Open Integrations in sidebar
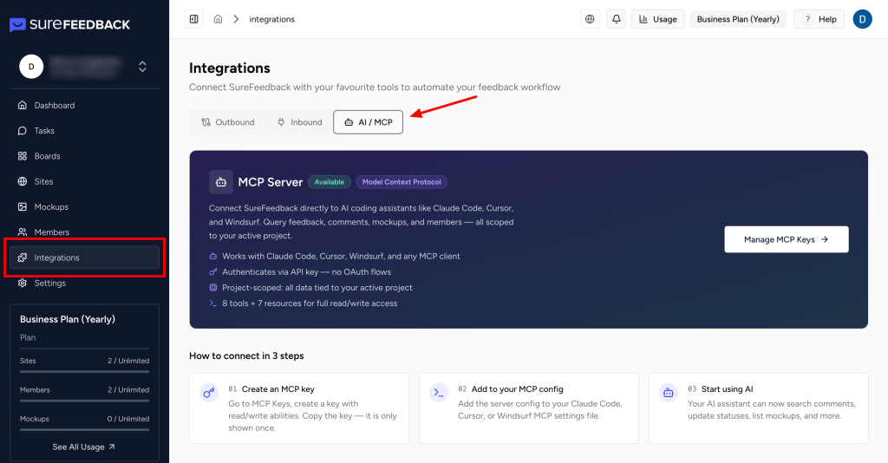888x463 pixels. 84,258
